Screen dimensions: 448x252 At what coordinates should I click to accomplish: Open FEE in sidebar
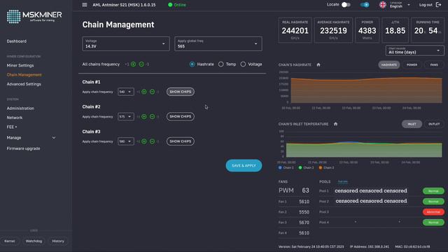click(x=12, y=127)
